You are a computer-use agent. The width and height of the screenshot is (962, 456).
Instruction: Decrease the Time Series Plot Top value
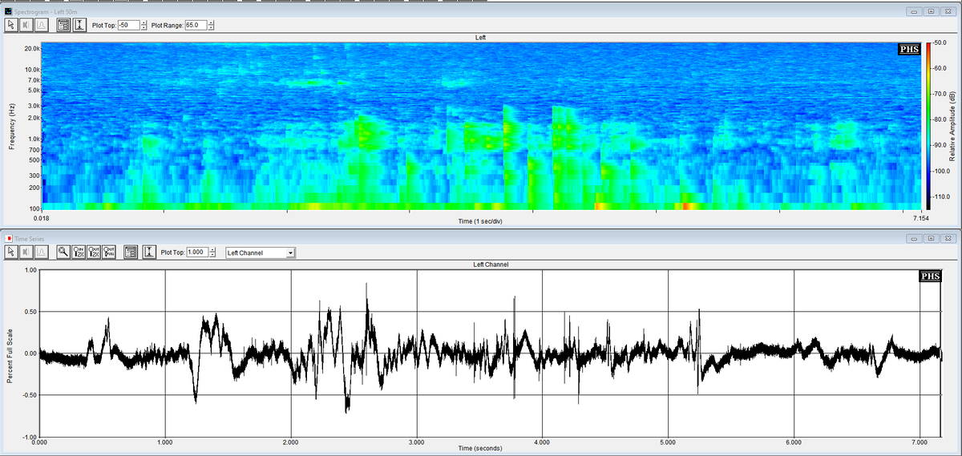click(212, 256)
